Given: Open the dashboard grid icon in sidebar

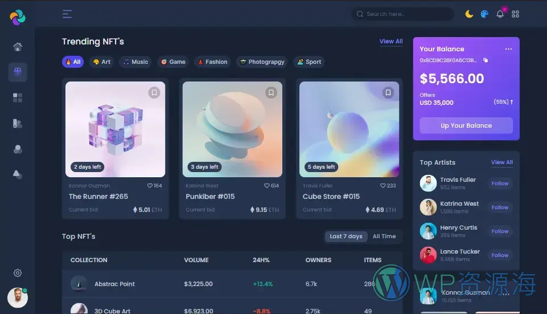Looking at the screenshot, I should (x=18, y=97).
